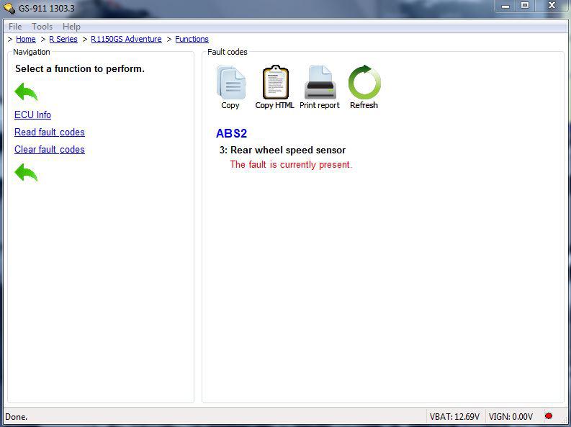Open the ECU Info link

pos(32,114)
